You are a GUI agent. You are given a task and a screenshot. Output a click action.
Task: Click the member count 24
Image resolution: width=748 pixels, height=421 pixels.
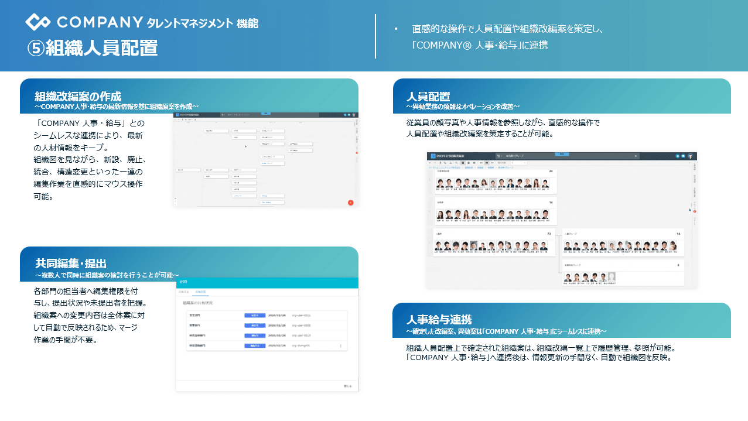click(551, 171)
